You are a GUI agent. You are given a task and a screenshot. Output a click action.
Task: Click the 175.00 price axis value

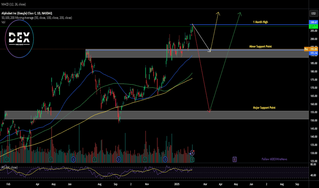(x=314, y=80)
